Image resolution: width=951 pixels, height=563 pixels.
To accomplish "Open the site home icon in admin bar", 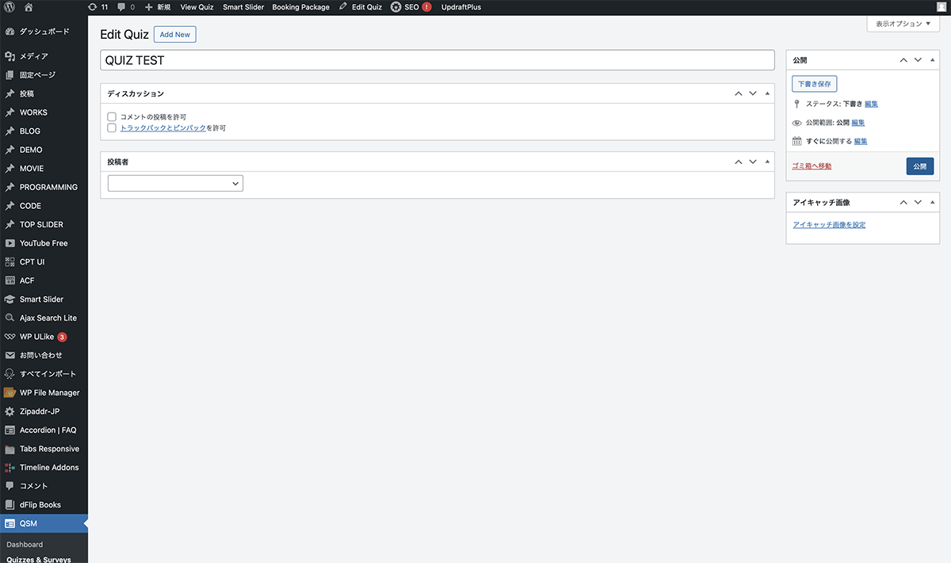I will [29, 7].
